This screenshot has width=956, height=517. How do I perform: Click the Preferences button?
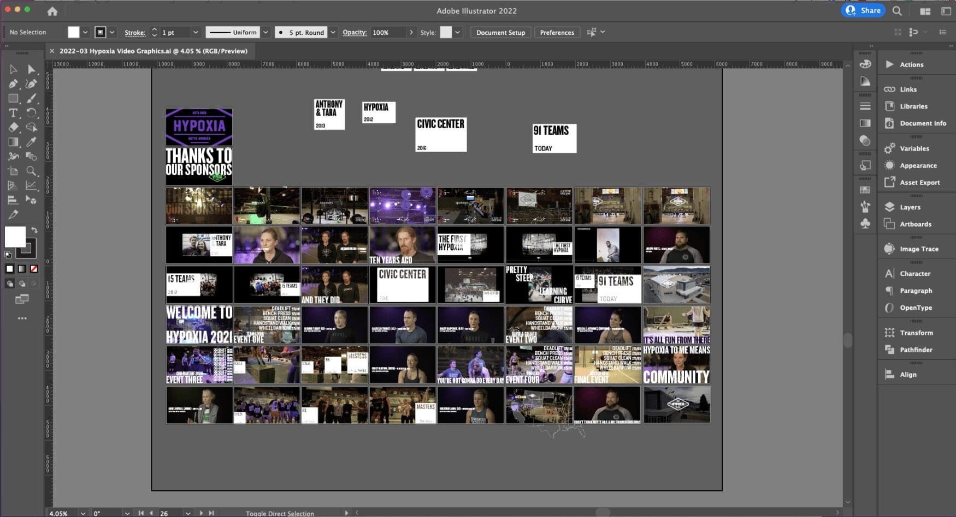tap(557, 33)
